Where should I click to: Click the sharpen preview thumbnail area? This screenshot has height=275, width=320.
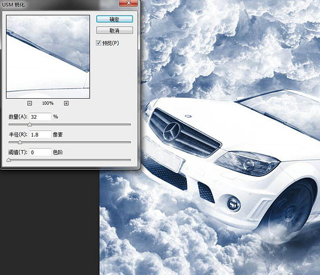[48, 57]
